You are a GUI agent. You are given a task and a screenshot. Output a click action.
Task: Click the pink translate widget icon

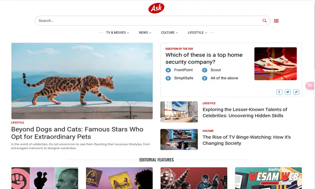310,86
